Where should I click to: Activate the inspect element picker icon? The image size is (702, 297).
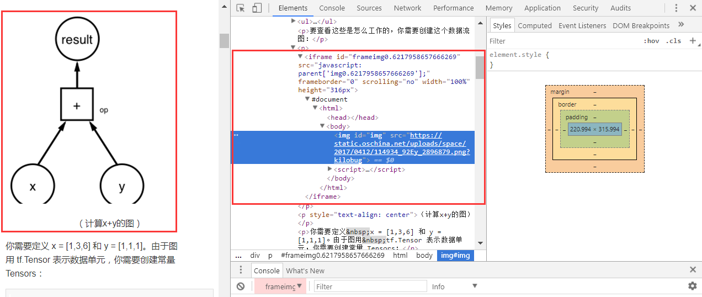coord(240,8)
